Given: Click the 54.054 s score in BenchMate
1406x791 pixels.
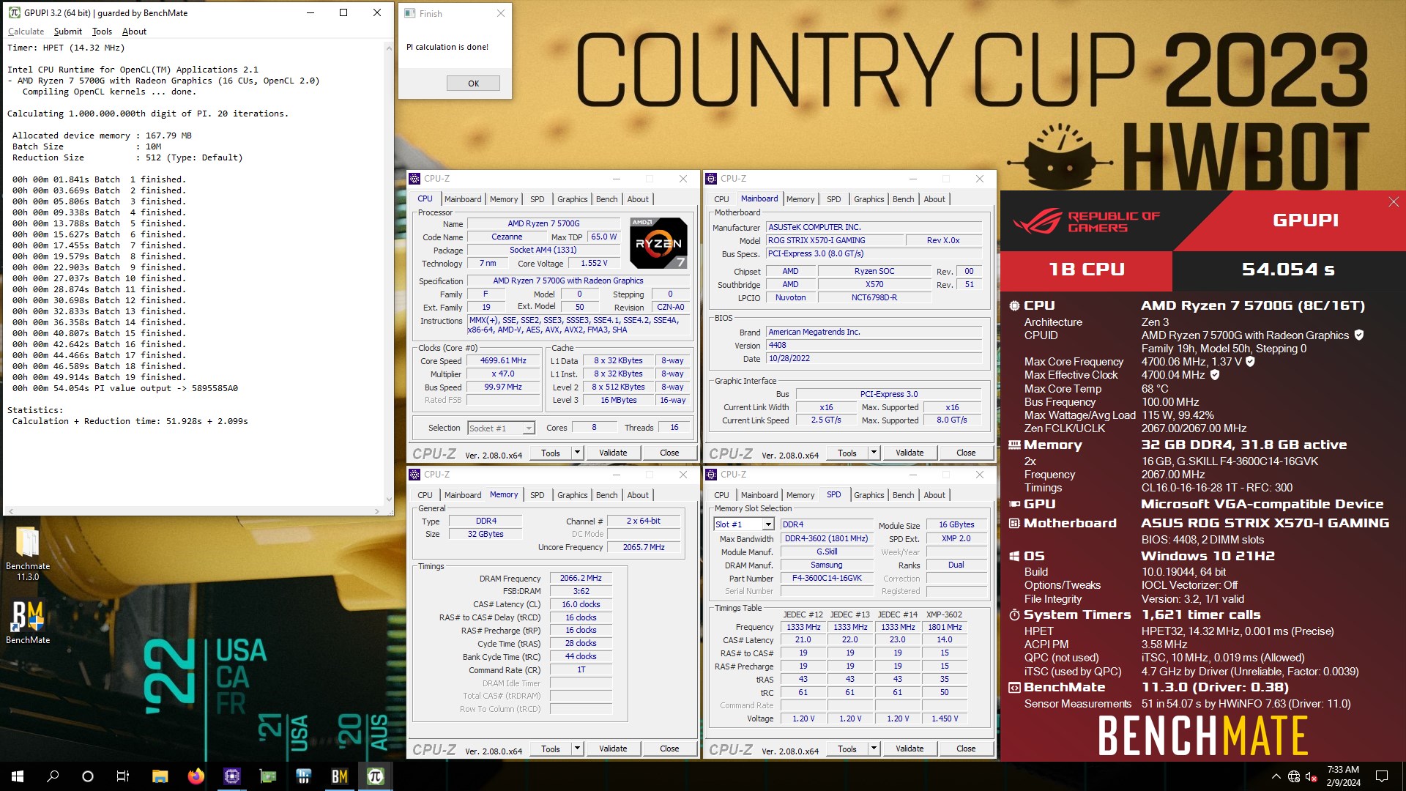Looking at the screenshot, I should 1288,270.
